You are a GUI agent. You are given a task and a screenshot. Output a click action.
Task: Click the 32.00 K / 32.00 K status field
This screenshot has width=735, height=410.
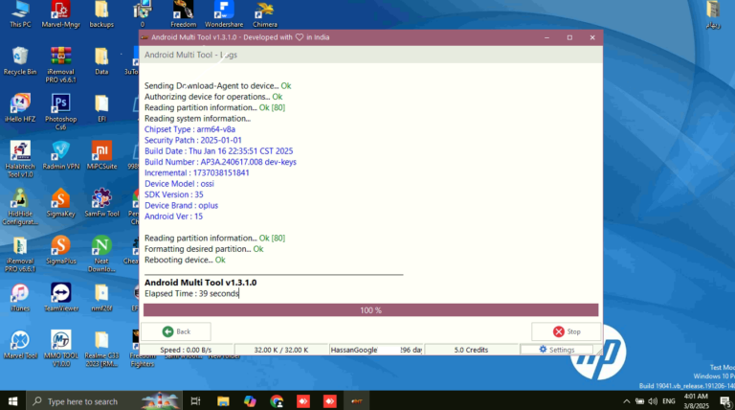coord(280,350)
